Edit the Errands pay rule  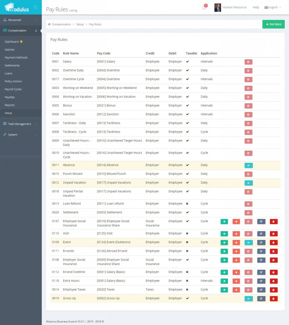(261, 251)
